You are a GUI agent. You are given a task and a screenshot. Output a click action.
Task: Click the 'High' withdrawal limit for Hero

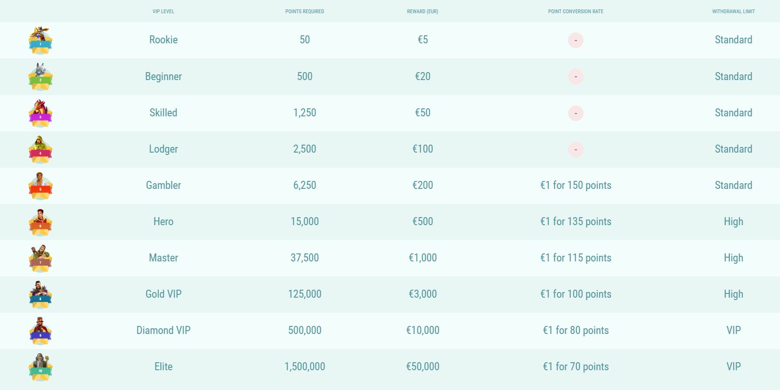tap(733, 221)
